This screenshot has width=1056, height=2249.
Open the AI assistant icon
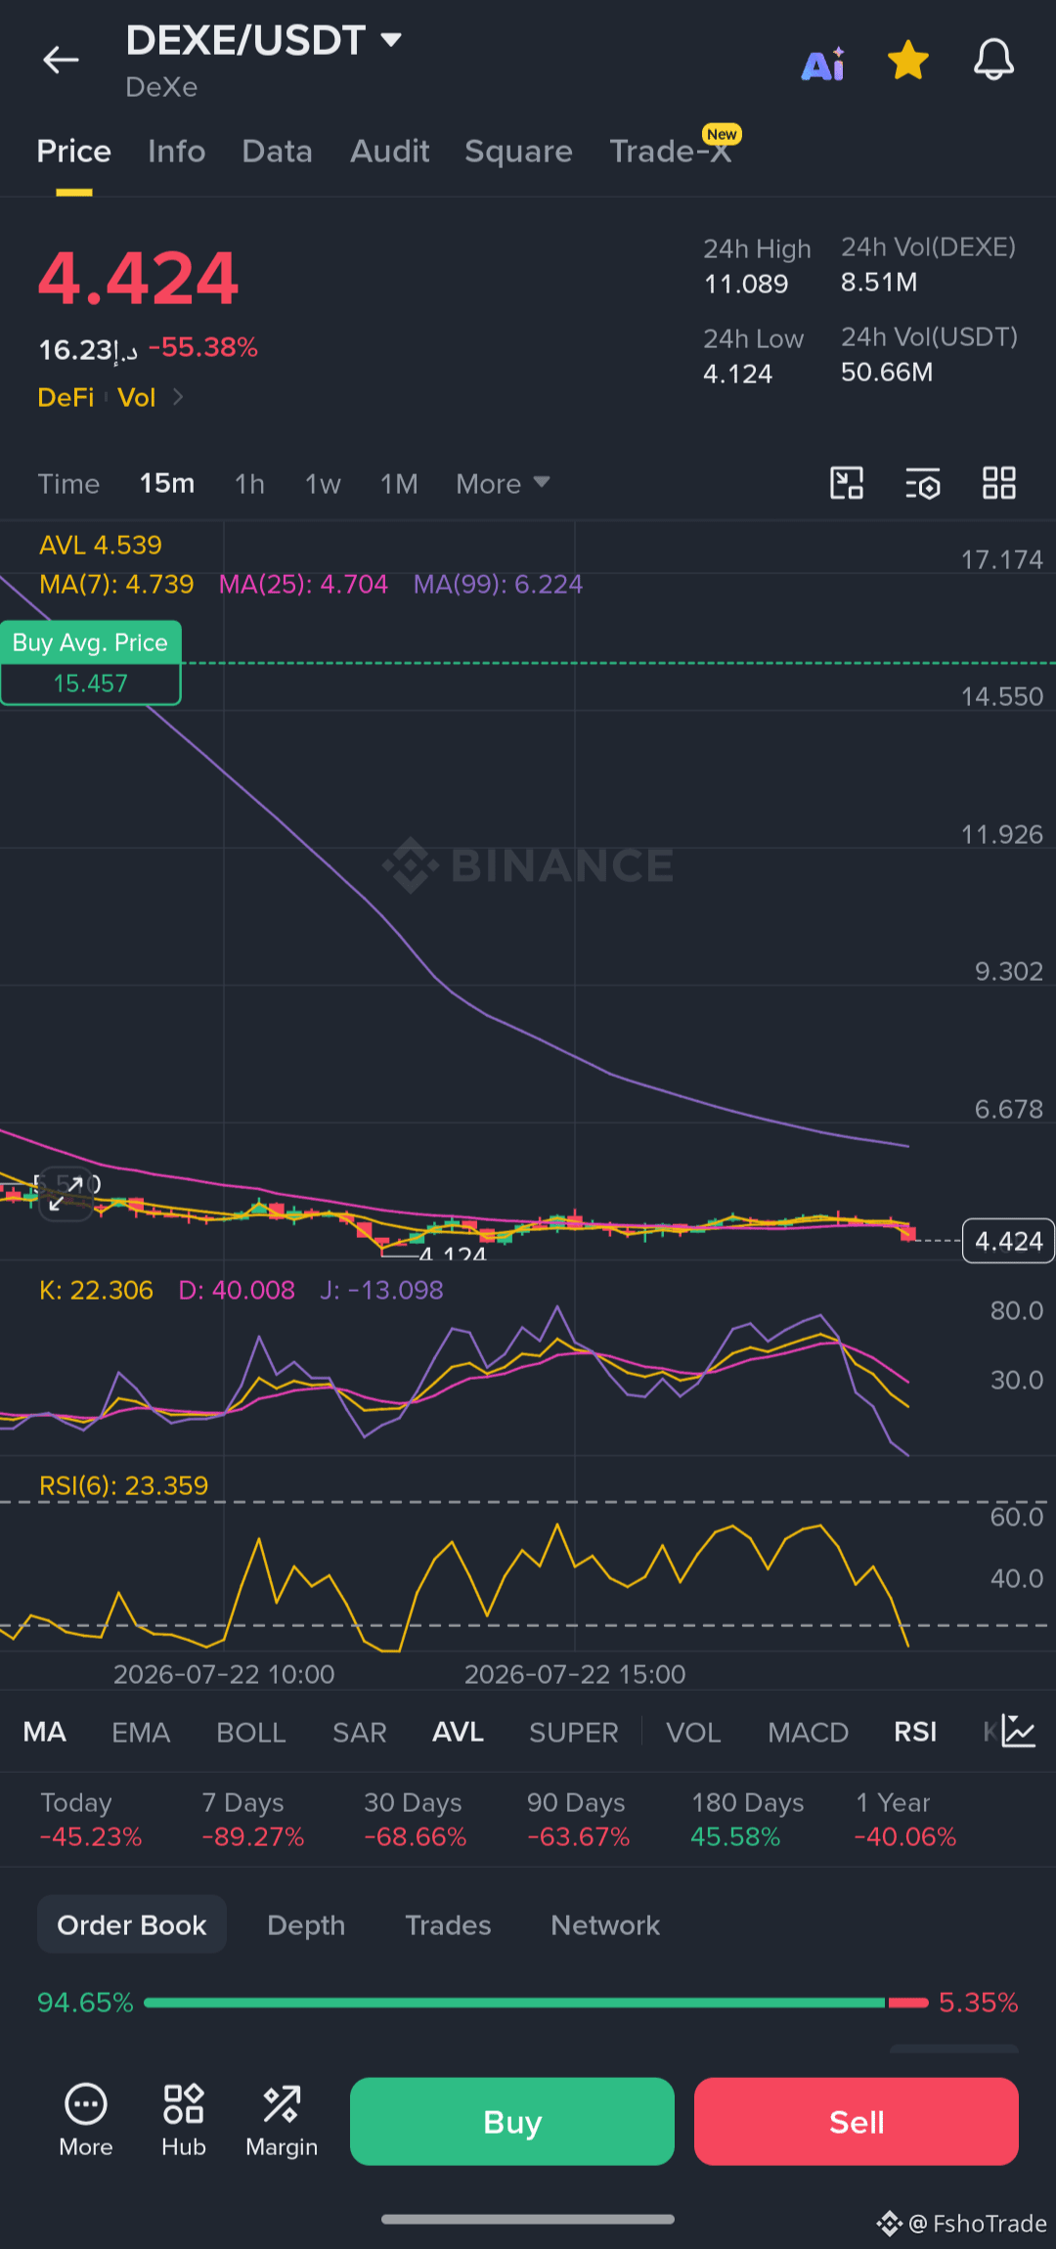[823, 65]
